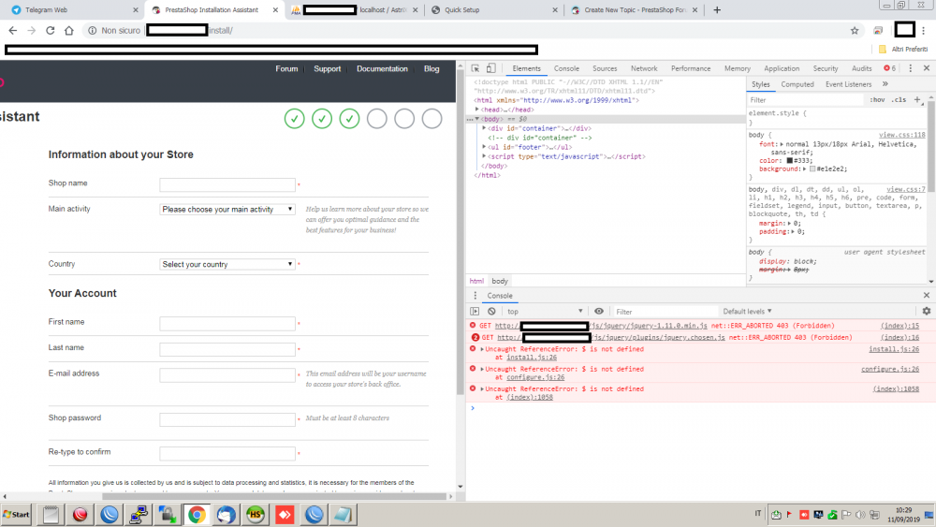Open the console drawer three-dot menu
The height and width of the screenshot is (527, 936).
pos(475,296)
